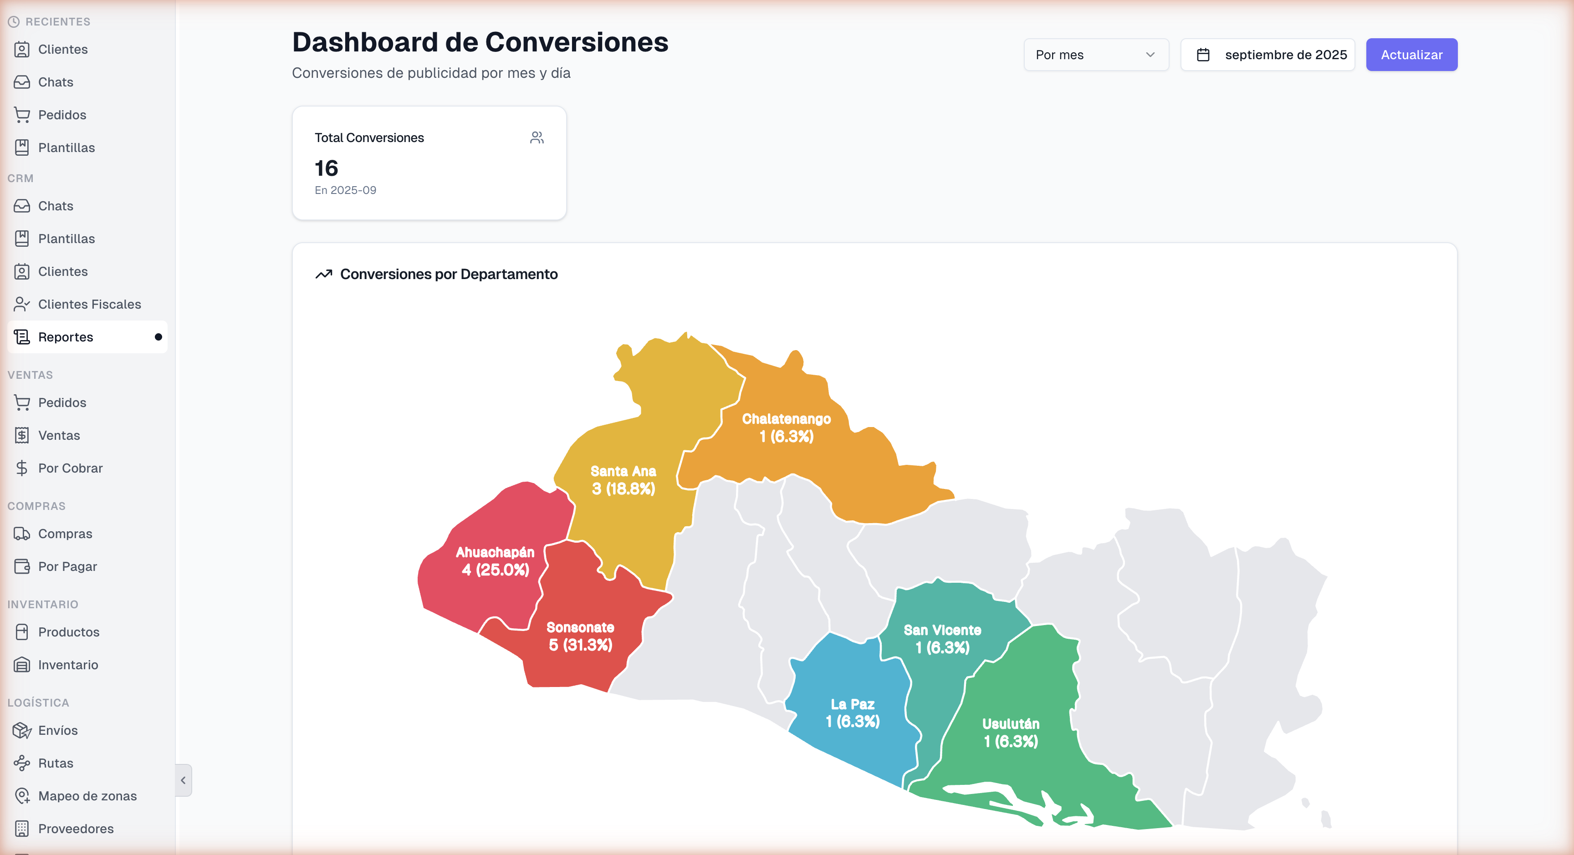Open the Chats section in the sidebar

click(x=55, y=82)
